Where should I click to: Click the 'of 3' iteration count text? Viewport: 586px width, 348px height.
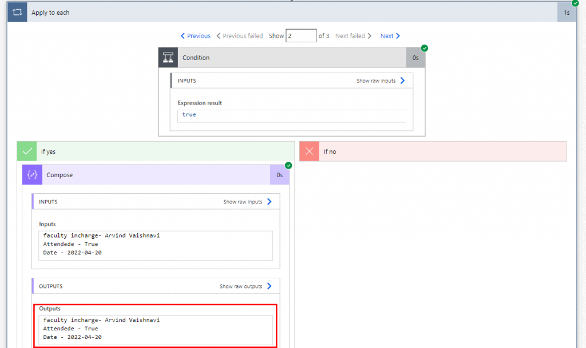pyautogui.click(x=324, y=36)
